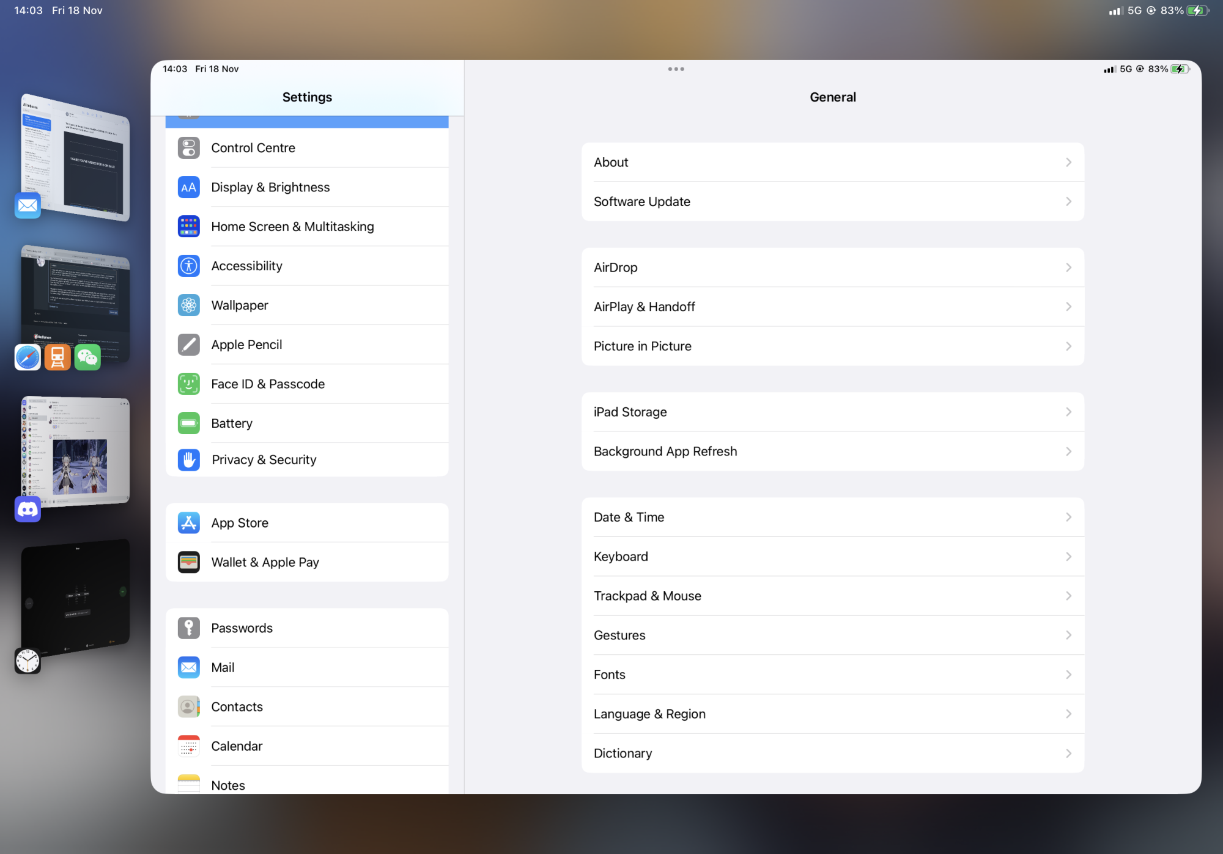Open App Store via its icon
This screenshot has height=854, width=1223.
188,523
